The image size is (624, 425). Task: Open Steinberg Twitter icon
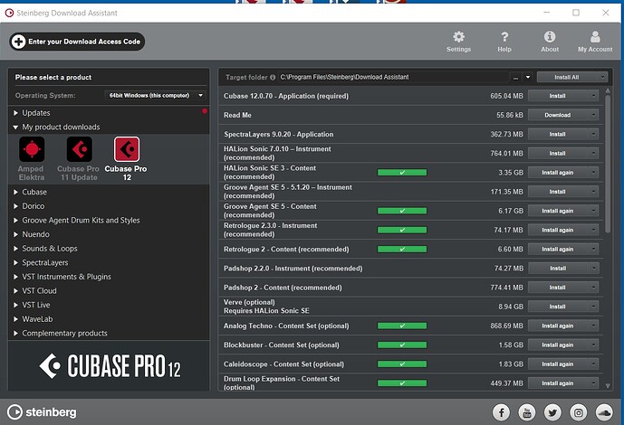[552, 412]
